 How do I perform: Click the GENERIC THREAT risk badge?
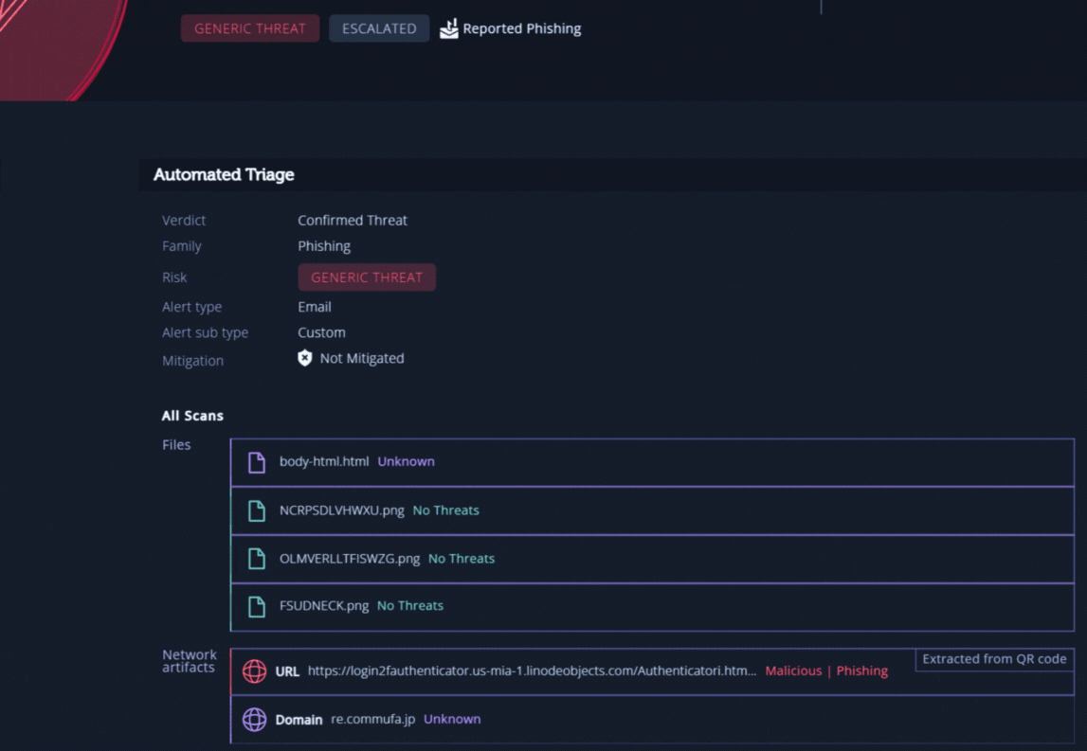[367, 277]
